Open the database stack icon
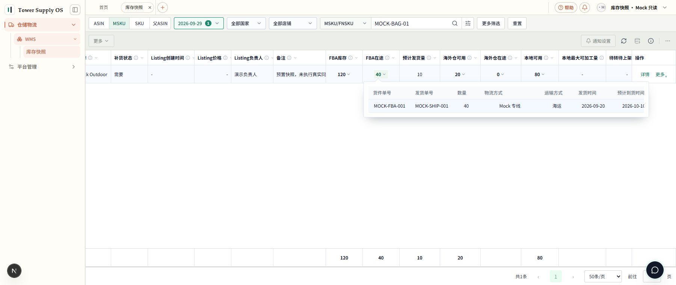676x285 pixels. coord(637,41)
